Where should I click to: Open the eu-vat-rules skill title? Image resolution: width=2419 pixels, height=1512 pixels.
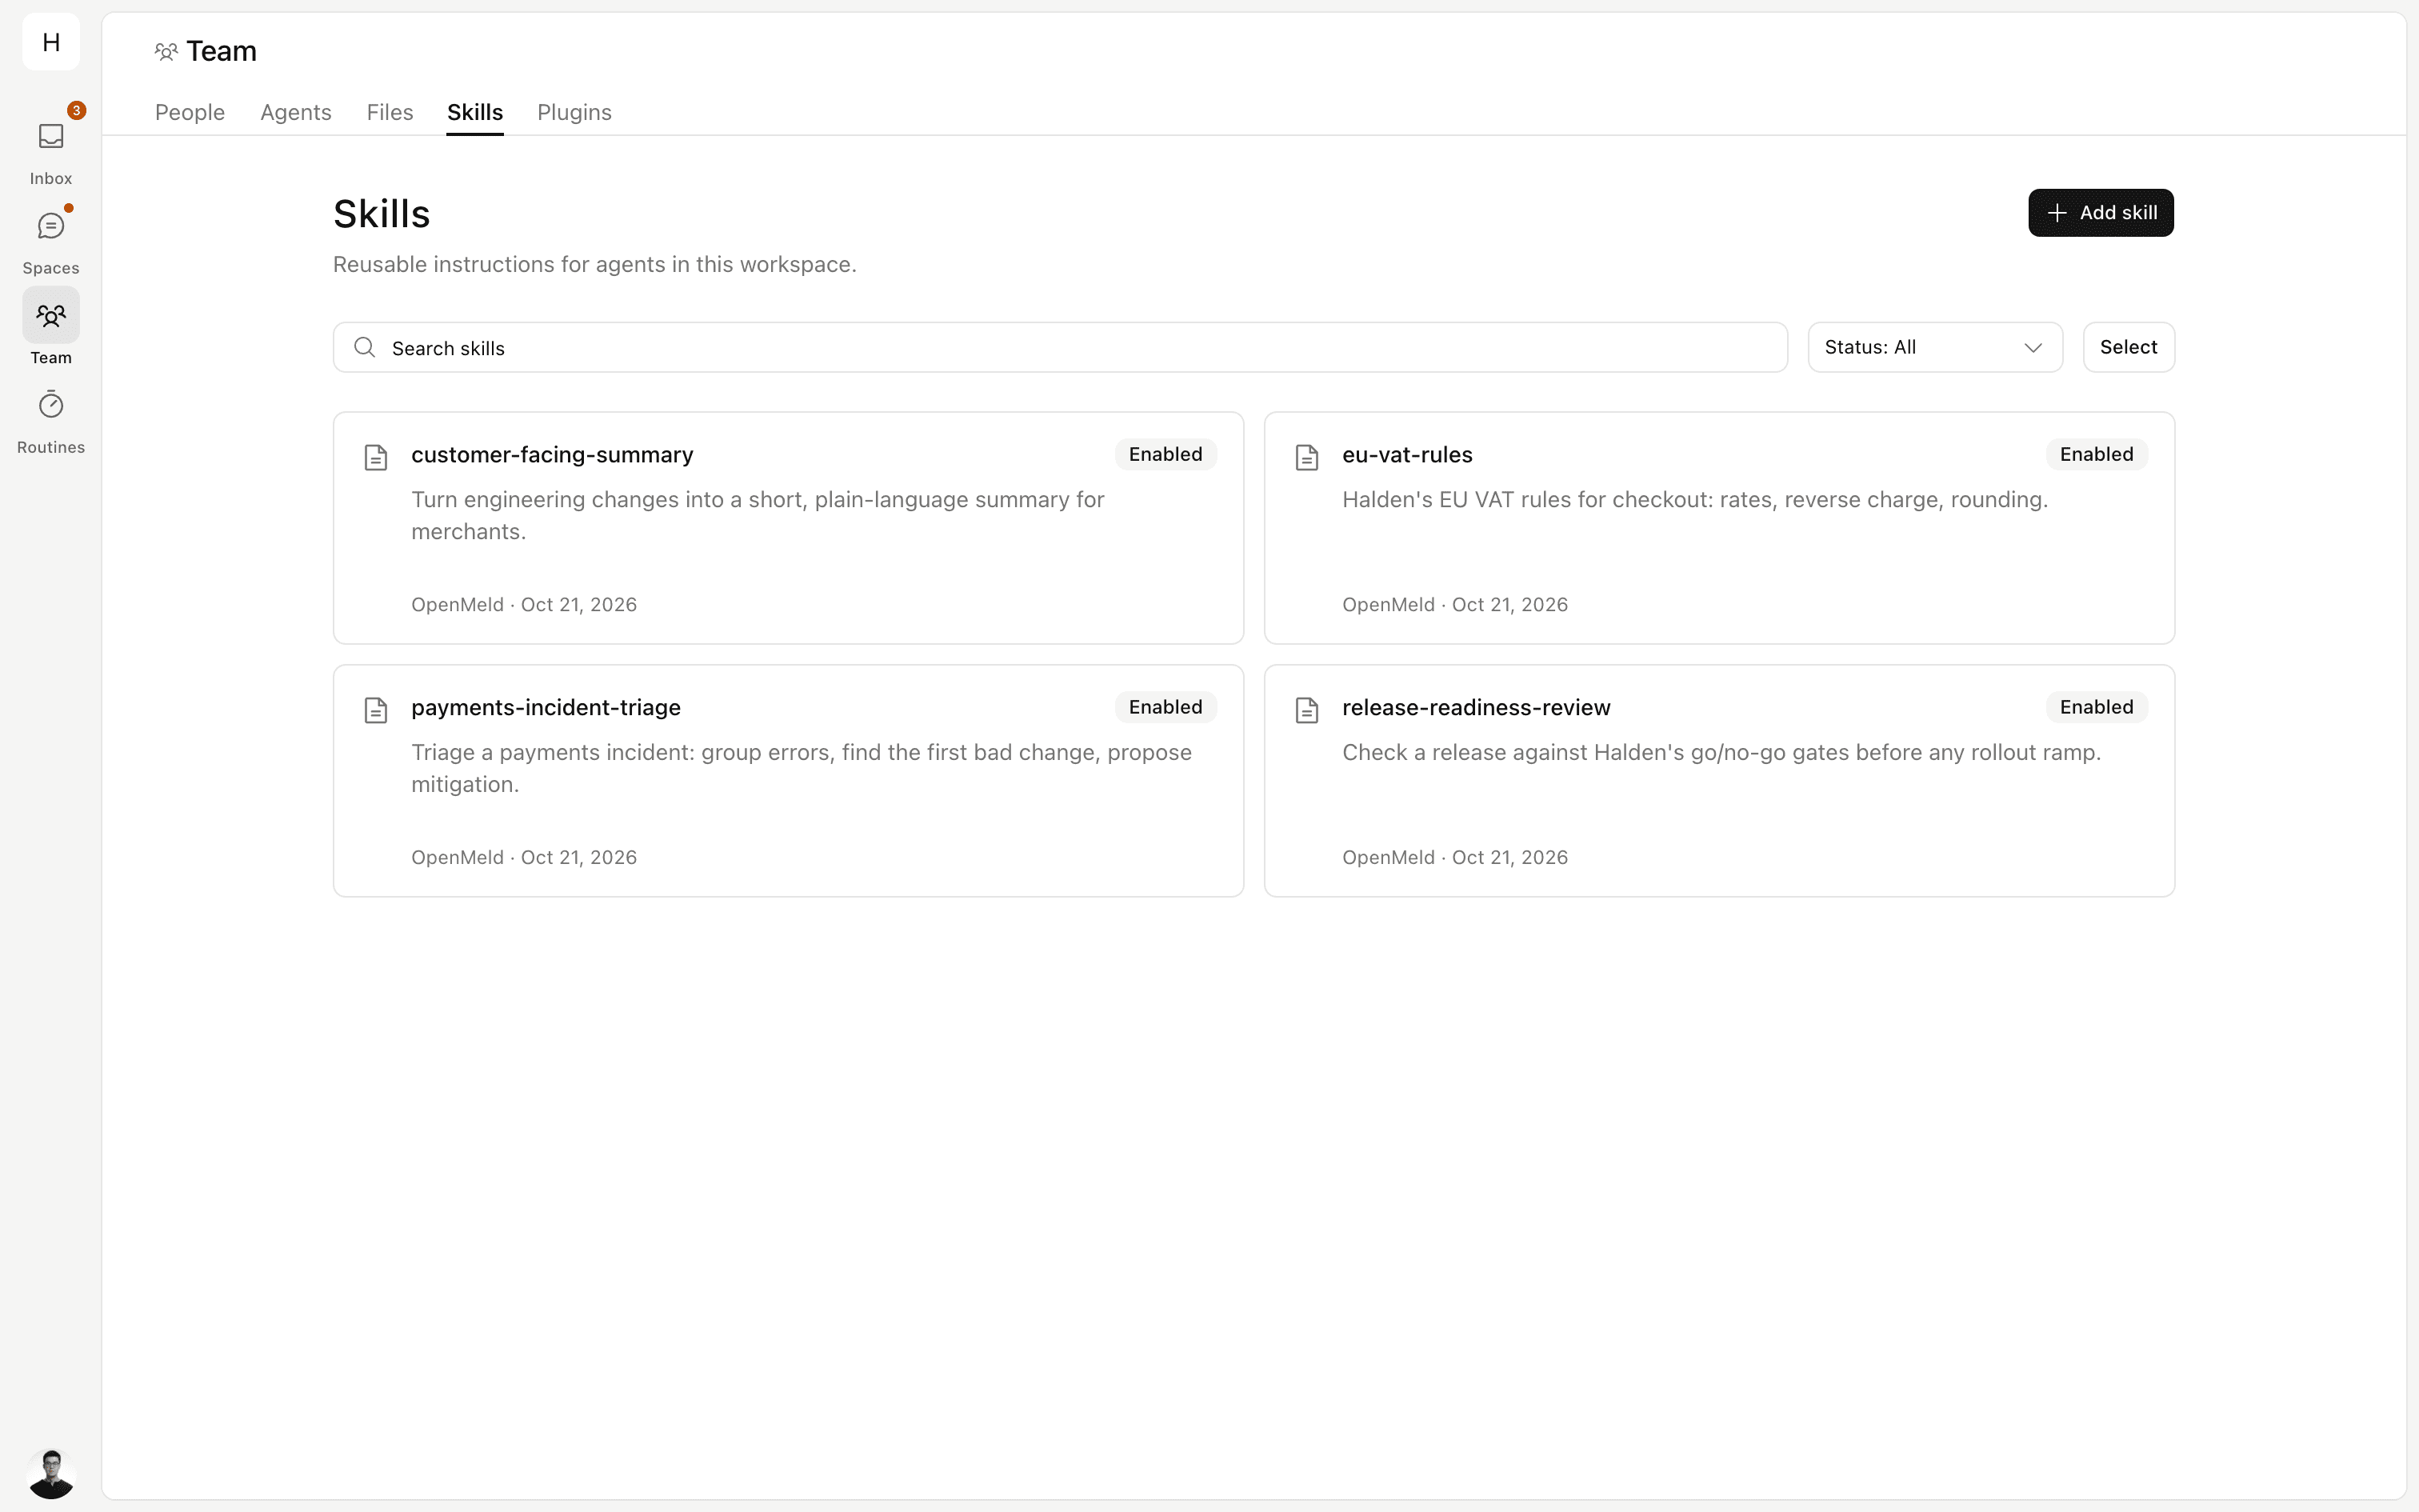pyautogui.click(x=1407, y=454)
